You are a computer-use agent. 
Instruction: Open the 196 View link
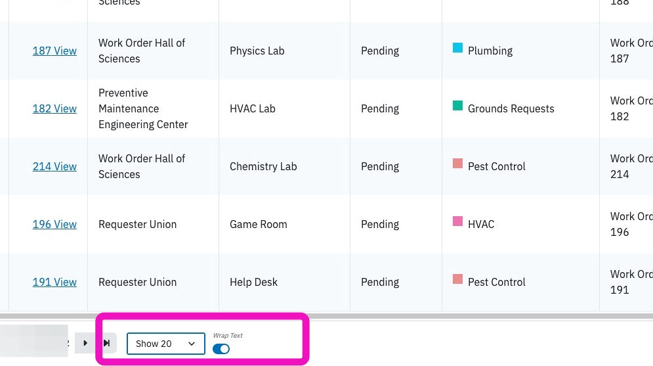point(54,224)
